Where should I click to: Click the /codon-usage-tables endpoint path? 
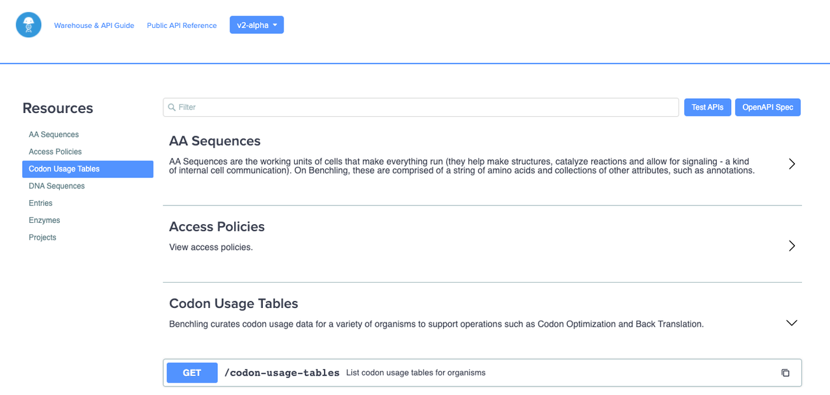pos(282,373)
